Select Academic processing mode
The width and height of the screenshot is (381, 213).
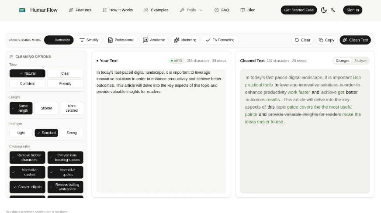click(x=154, y=40)
